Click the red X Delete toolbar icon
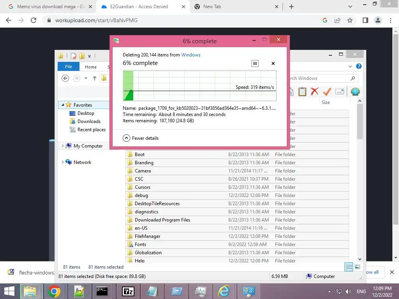The height and width of the screenshot is (299, 399). pyautogui.click(x=314, y=91)
